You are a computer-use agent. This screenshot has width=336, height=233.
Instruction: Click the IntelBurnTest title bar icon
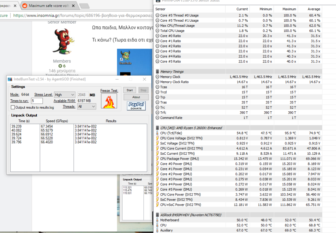pos(10,79)
